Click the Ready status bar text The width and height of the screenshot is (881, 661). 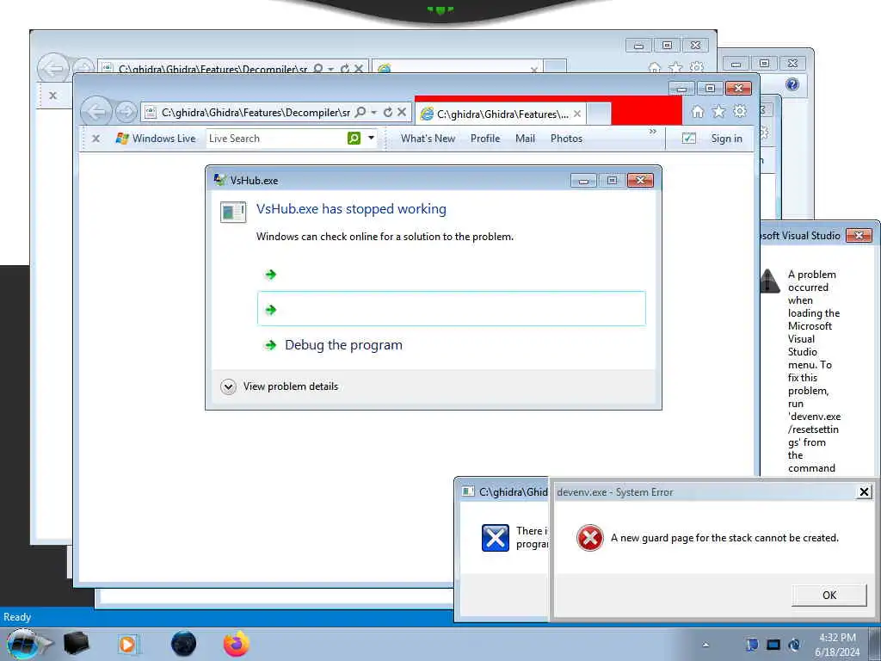tap(17, 617)
